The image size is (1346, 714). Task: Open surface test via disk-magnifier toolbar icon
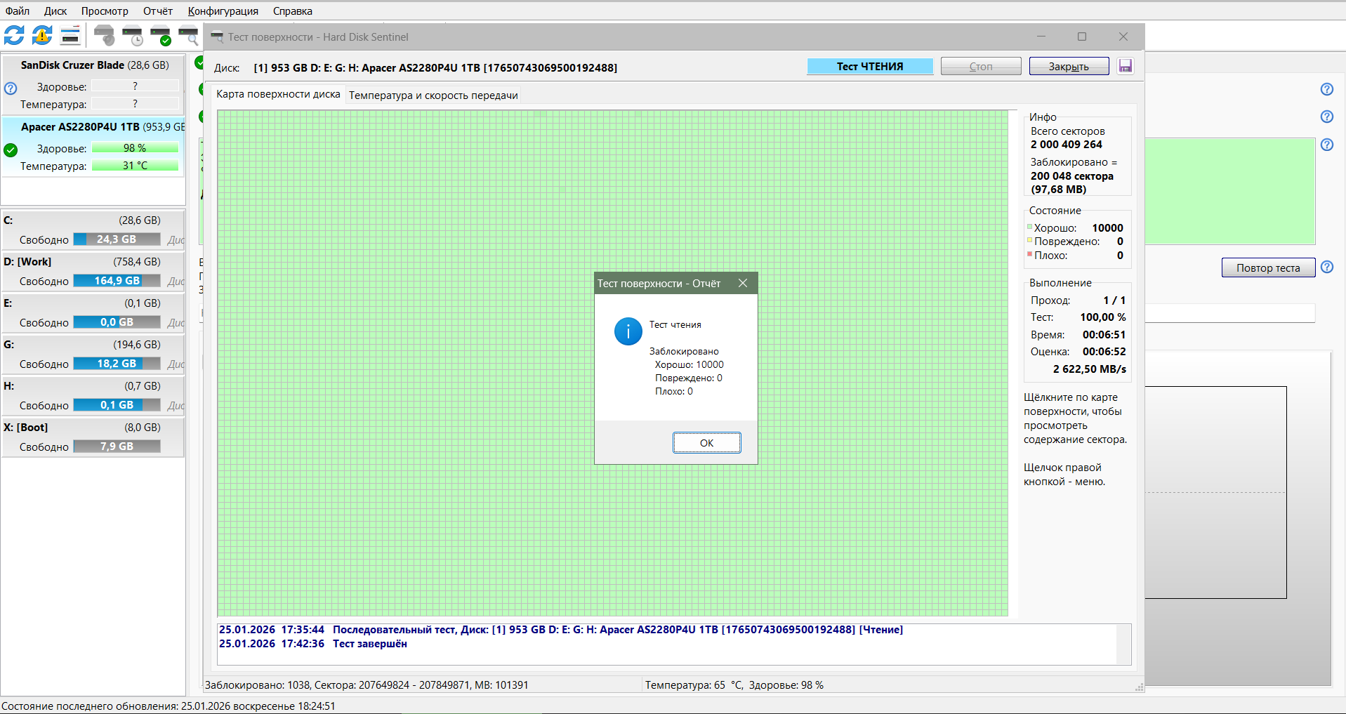pyautogui.click(x=188, y=35)
